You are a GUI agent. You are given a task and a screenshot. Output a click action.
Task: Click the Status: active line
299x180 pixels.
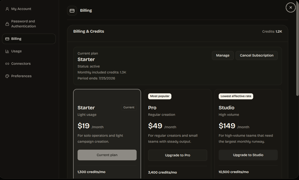coord(89,66)
